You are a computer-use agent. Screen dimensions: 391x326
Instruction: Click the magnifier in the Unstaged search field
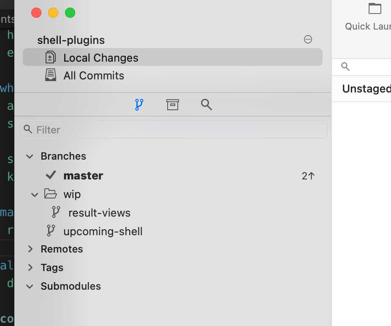coord(345,66)
